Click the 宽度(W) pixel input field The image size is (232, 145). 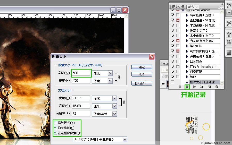click(81, 73)
